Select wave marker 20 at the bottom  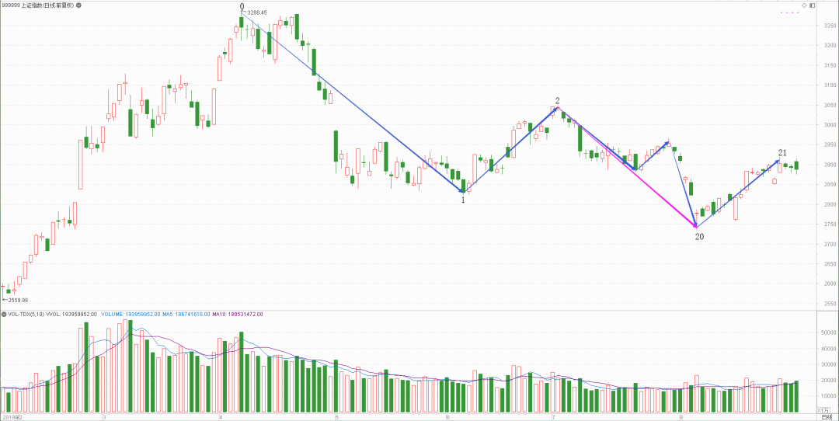click(699, 235)
